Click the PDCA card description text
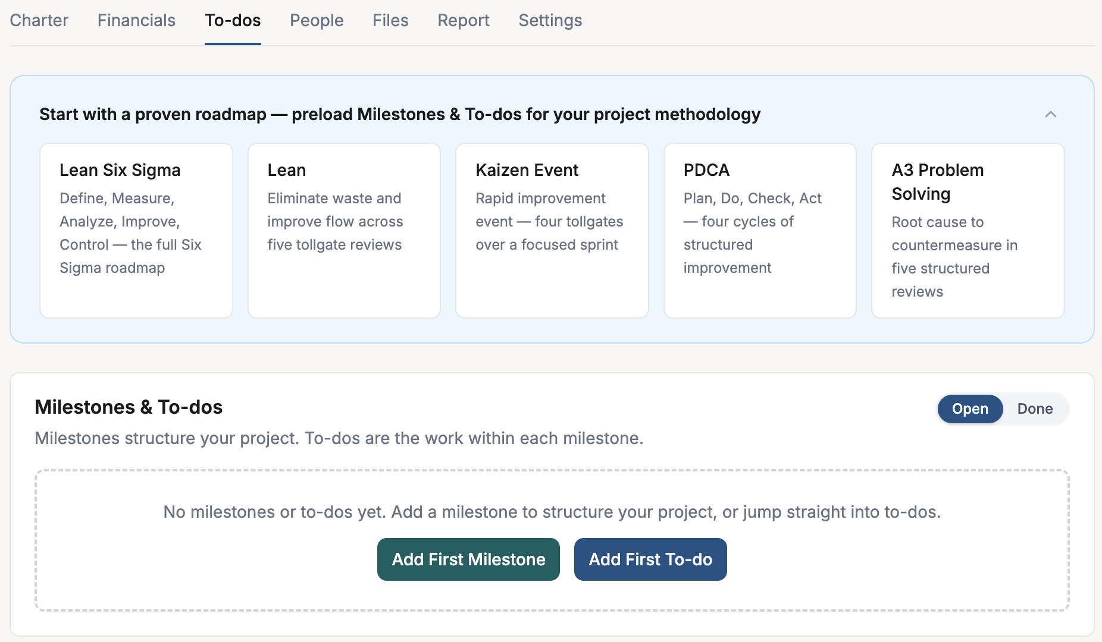 point(752,233)
